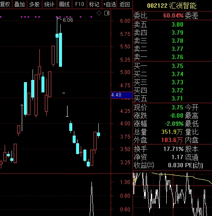Open the 统计 statistics tool
Viewport: 212px width, 216px height.
pyautogui.click(x=49, y=4)
